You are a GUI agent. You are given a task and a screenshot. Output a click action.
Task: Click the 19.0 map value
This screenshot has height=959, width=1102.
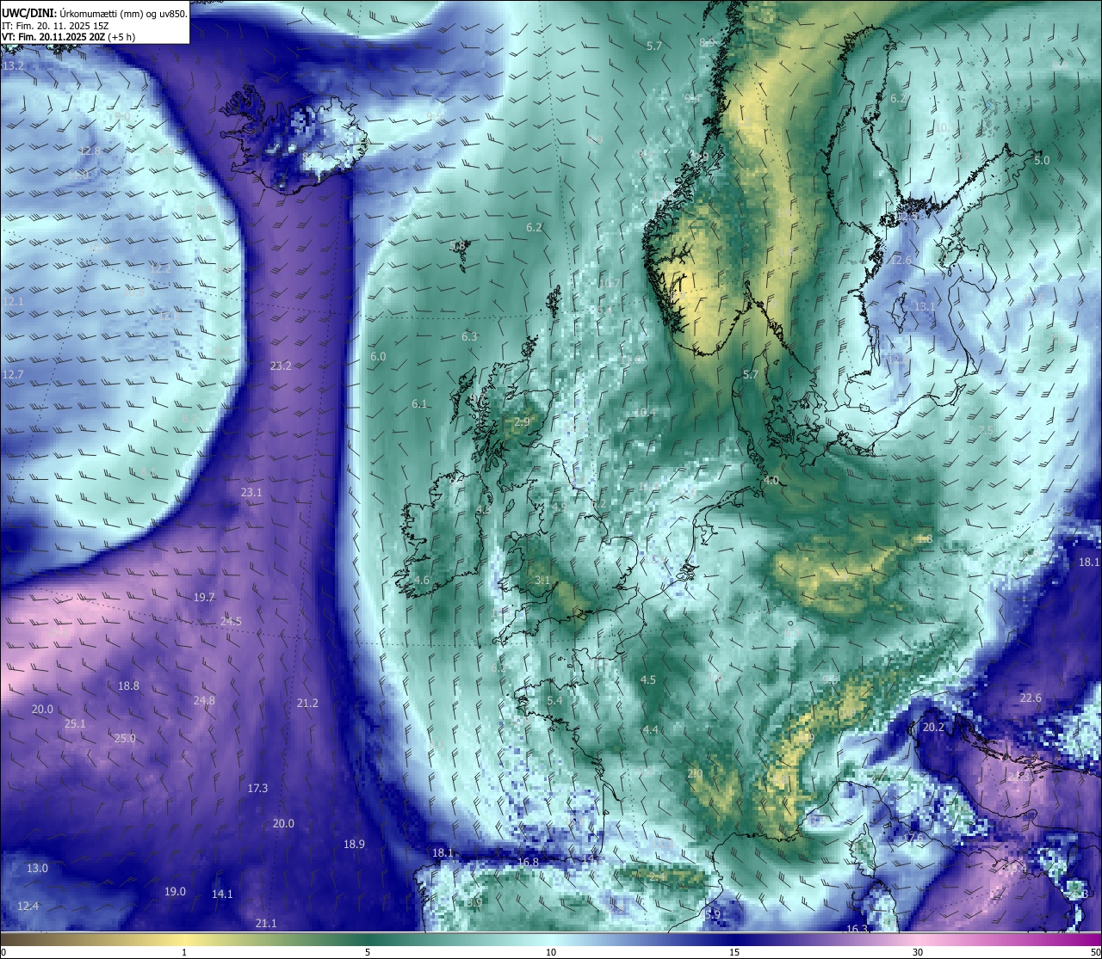[x=175, y=891]
